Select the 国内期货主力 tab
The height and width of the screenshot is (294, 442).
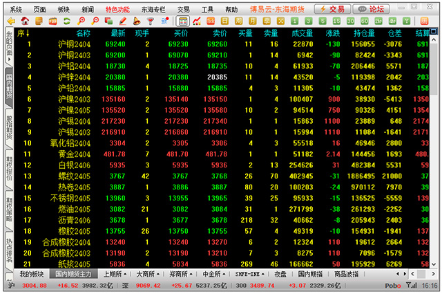[x=74, y=274]
